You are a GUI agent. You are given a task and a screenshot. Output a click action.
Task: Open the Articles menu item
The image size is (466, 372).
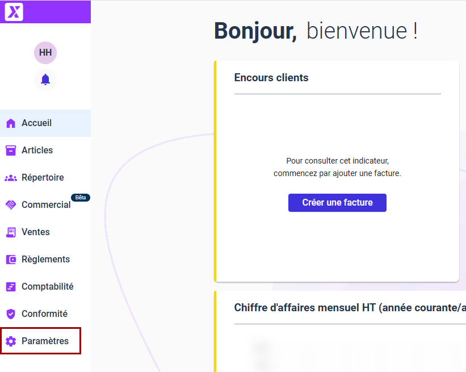coord(37,151)
